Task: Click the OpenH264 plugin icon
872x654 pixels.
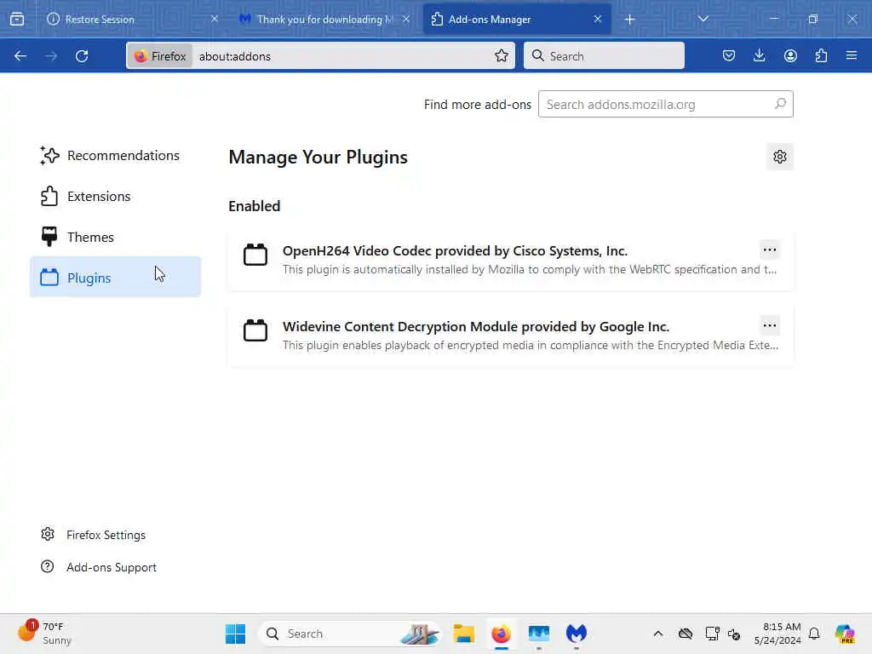Action: (x=255, y=255)
